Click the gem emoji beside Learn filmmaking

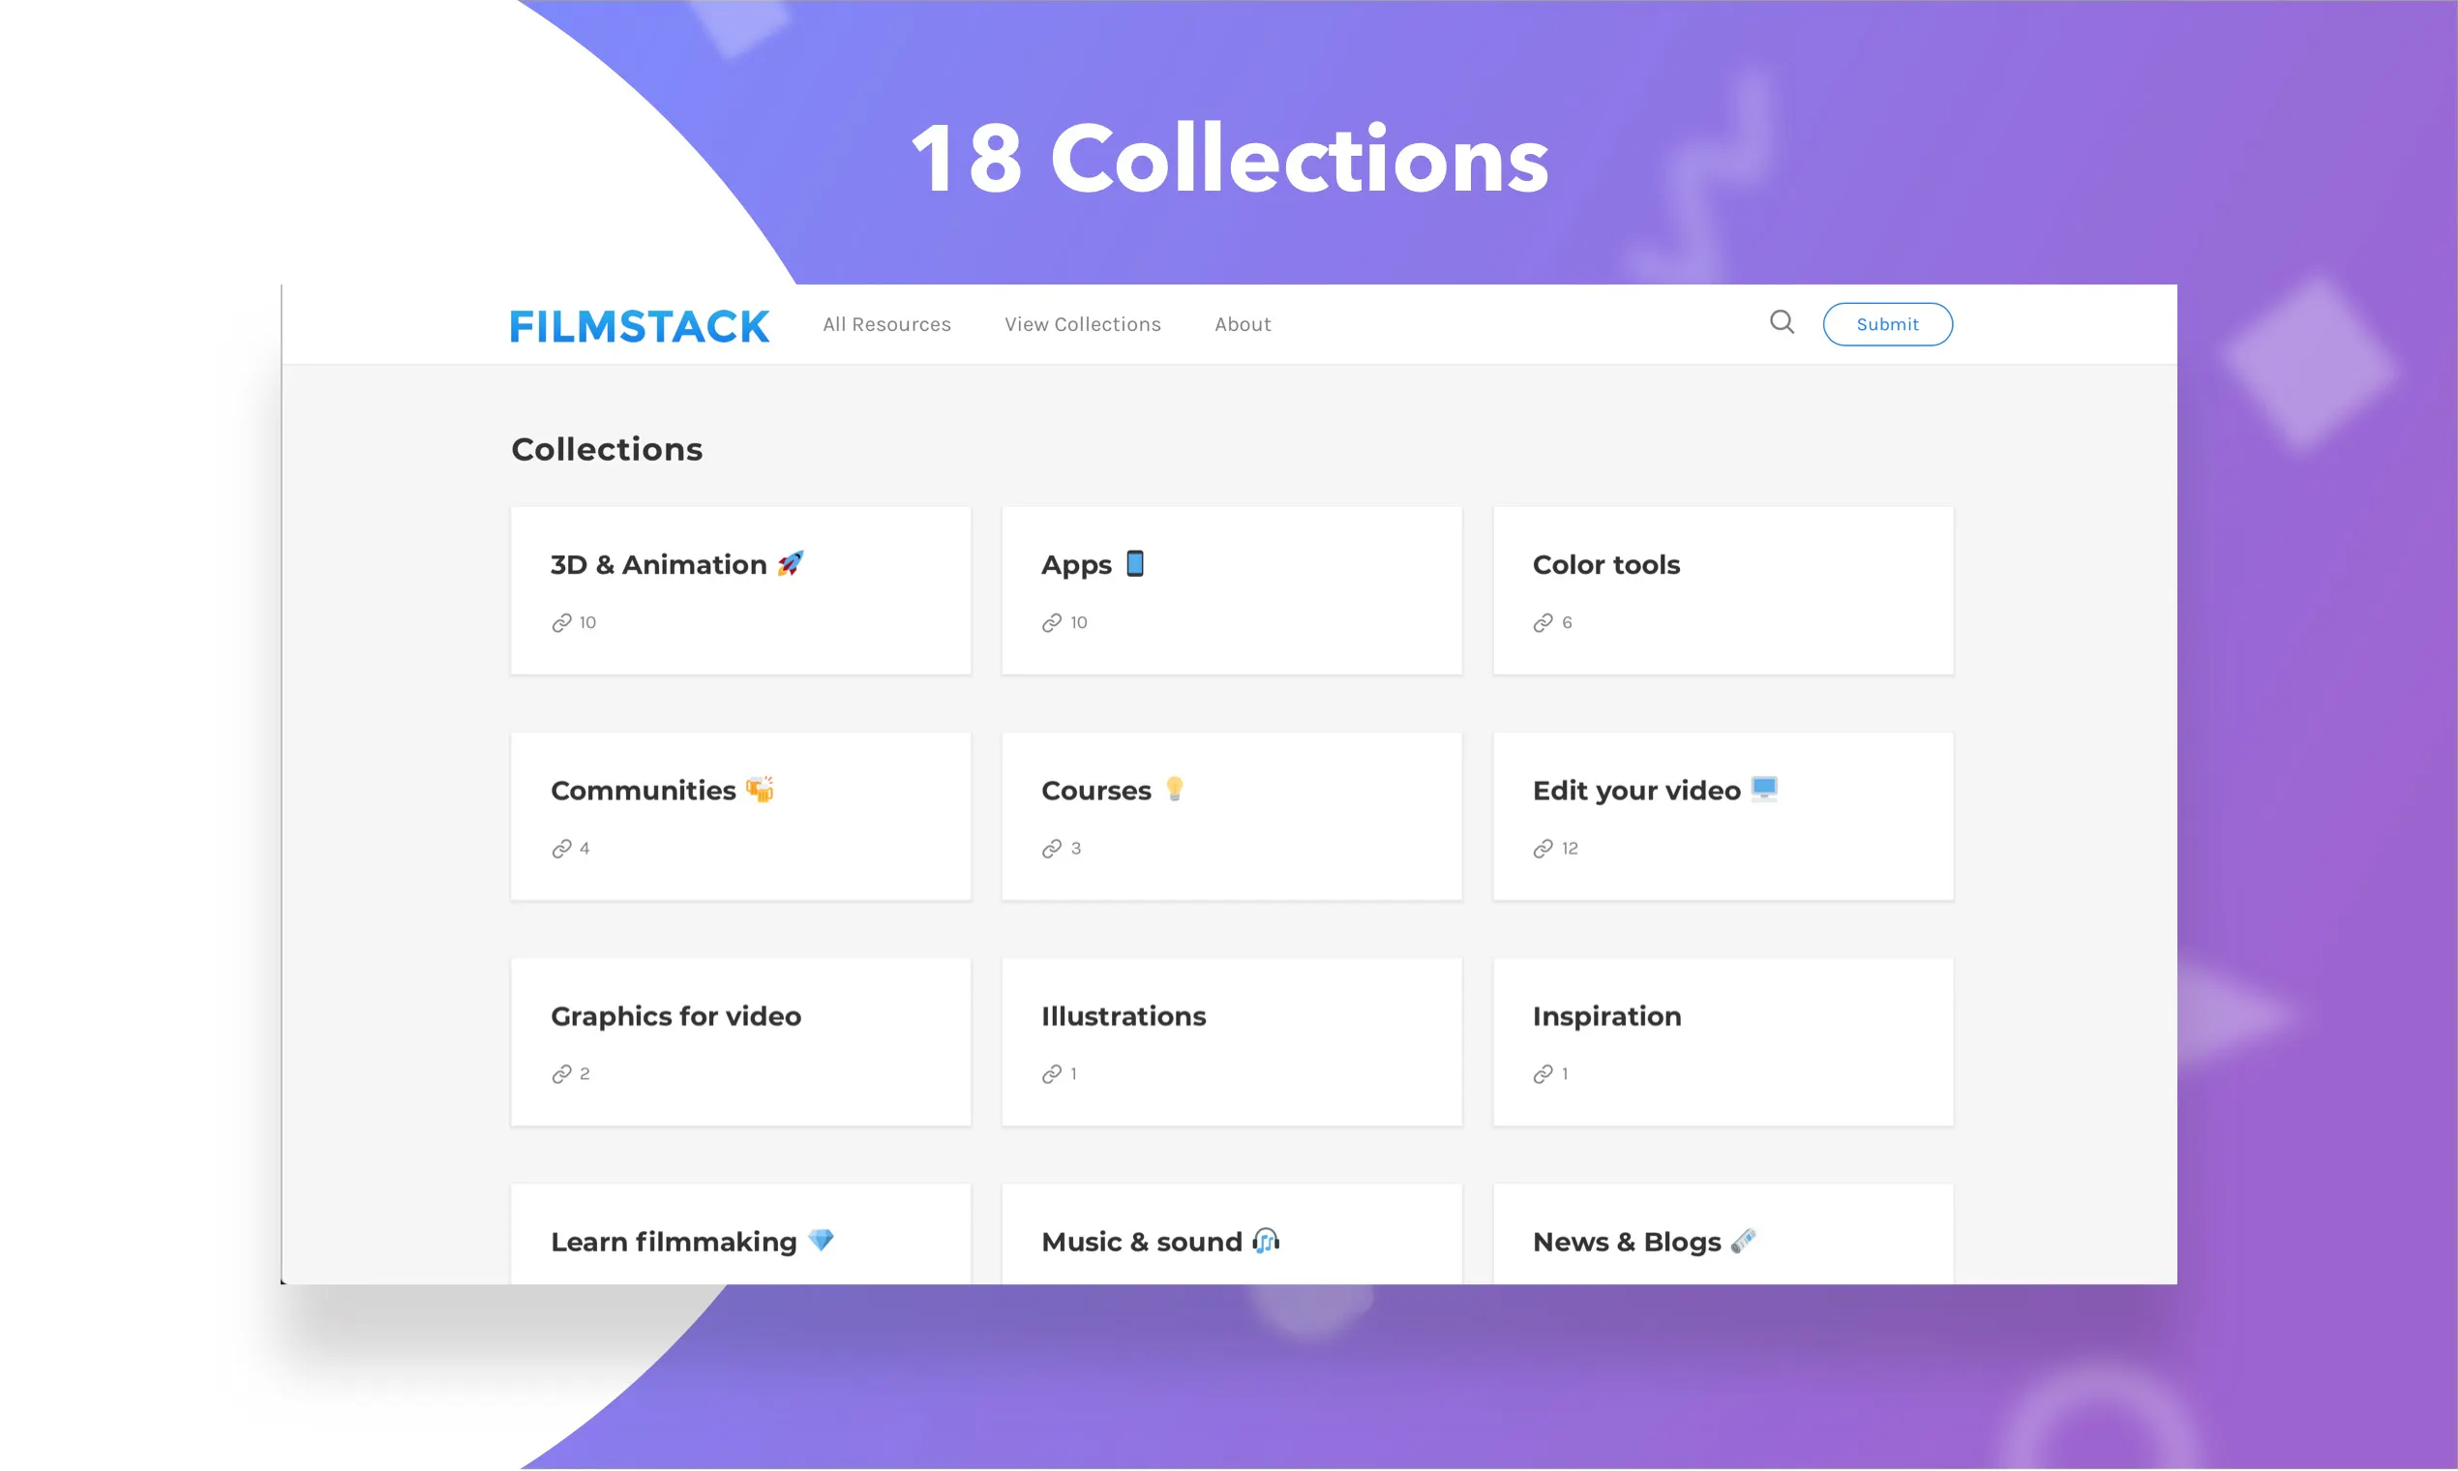pos(821,1240)
